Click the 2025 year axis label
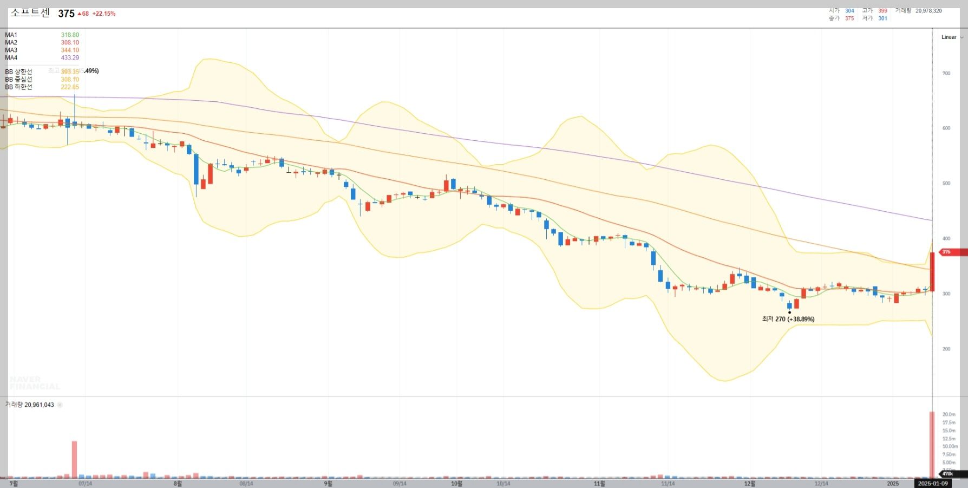 [x=893, y=484]
